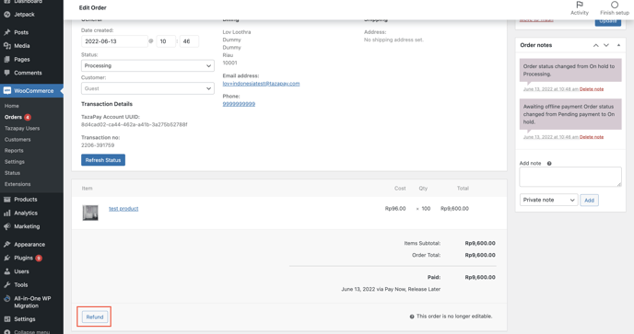
Task: Click the Refresh Status button
Action: 103,160
